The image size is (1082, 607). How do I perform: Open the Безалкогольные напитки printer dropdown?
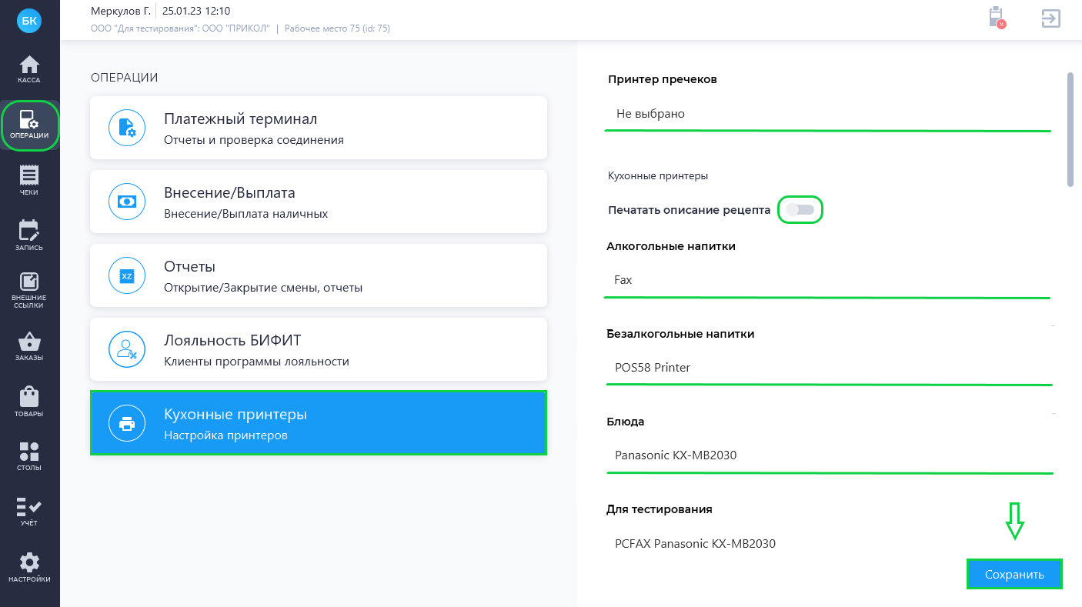pyautogui.click(x=828, y=368)
